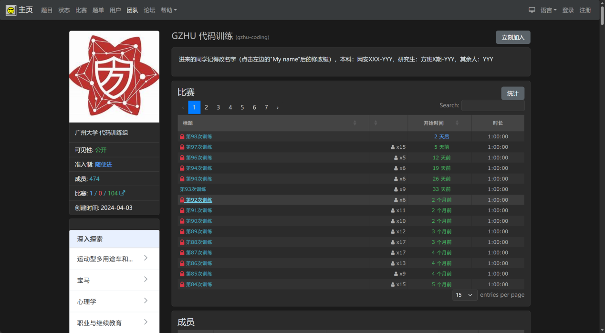This screenshot has width=605, height=333.
Task: Open the 语言 language dropdown
Action: point(548,10)
